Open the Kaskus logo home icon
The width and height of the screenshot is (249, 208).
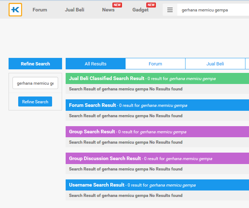pos(15,10)
